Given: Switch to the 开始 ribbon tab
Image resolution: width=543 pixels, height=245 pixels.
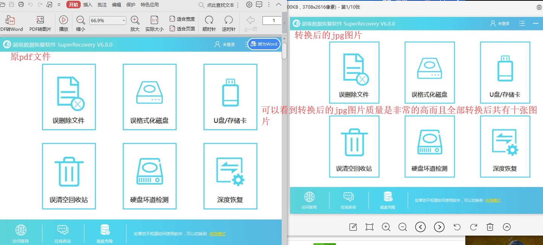Looking at the screenshot, I should [x=73, y=5].
